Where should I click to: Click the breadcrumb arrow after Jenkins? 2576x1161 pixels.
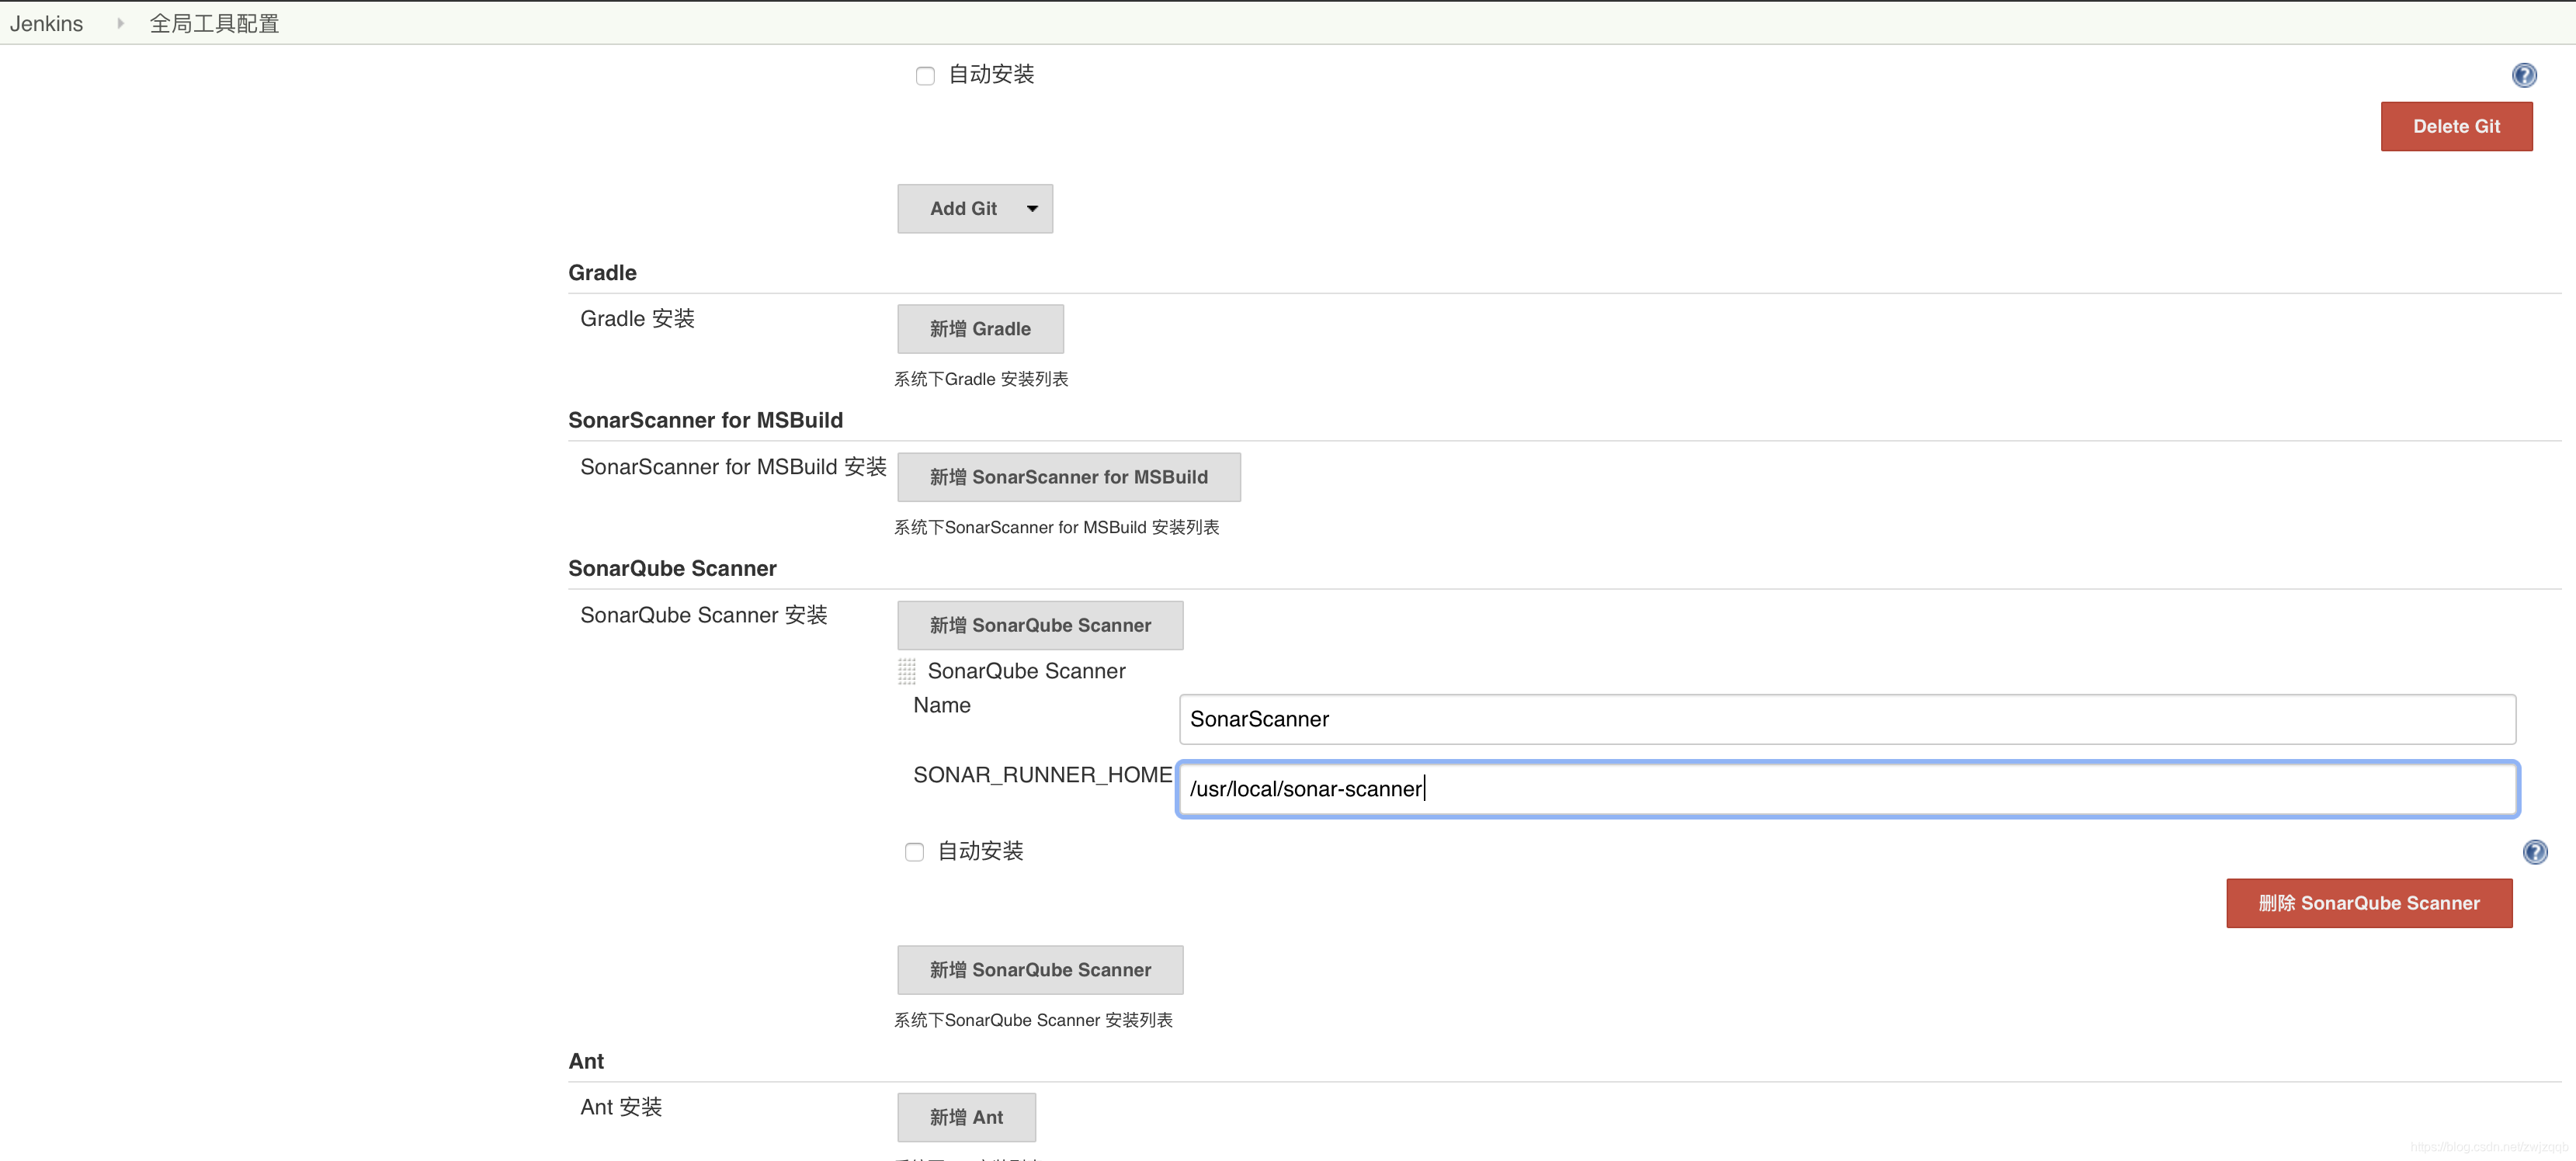coord(120,23)
